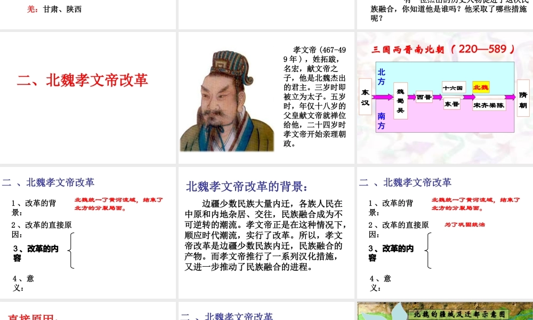Click the 隋朝 box at the diagram's end
The height and width of the screenshot is (320, 533).
click(523, 98)
